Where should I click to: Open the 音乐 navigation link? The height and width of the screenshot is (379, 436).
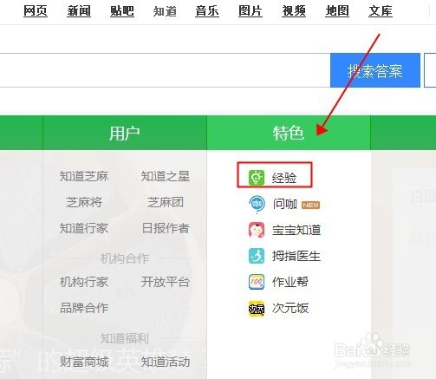pyautogui.click(x=207, y=11)
